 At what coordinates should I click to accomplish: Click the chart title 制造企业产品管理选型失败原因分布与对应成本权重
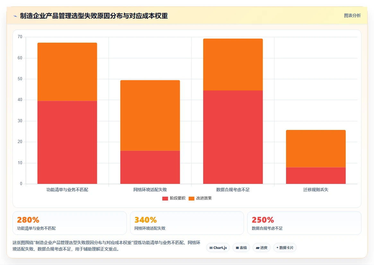tap(94, 16)
